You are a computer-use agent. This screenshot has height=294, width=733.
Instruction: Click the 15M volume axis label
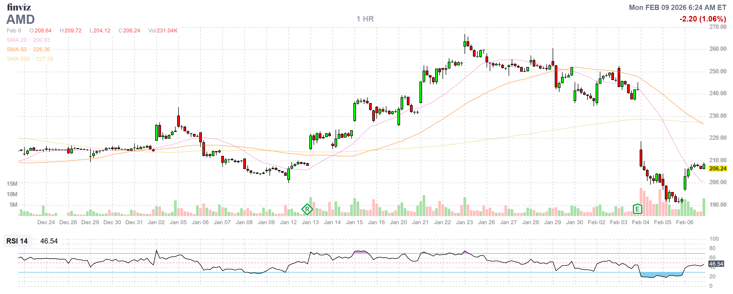[12, 184]
